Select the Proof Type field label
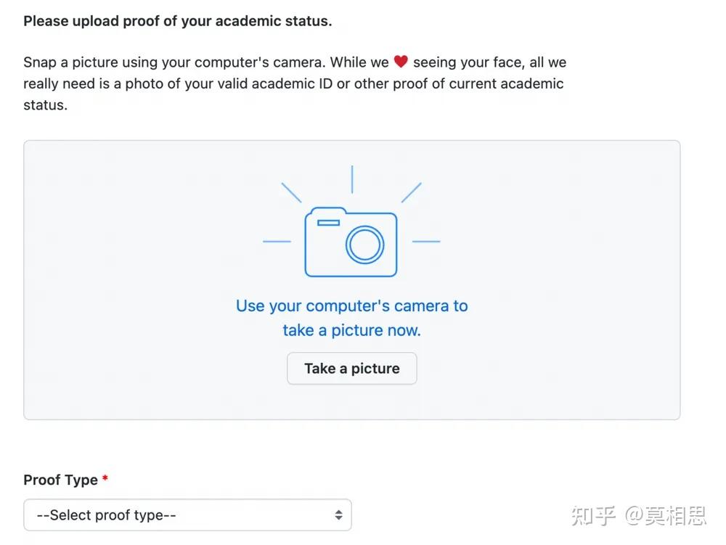The width and height of the screenshot is (726, 545). [x=62, y=480]
